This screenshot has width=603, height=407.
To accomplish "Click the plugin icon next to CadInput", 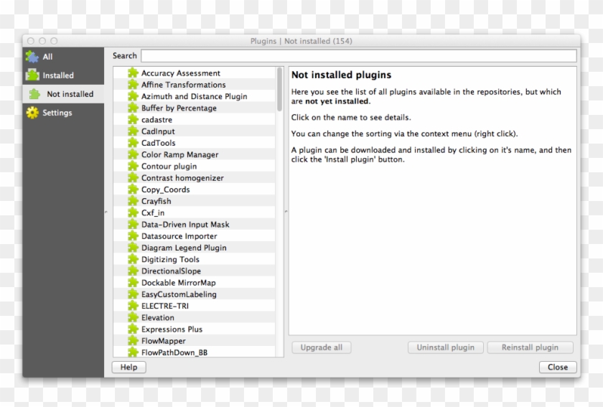I will [x=133, y=131].
